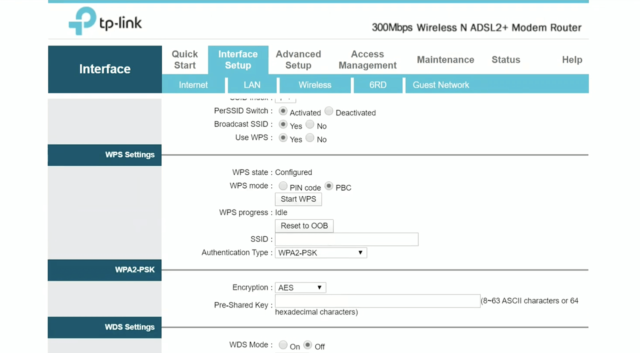Disable Use WPS by selecting No
This screenshot has height=353, width=640.
pyautogui.click(x=310, y=138)
